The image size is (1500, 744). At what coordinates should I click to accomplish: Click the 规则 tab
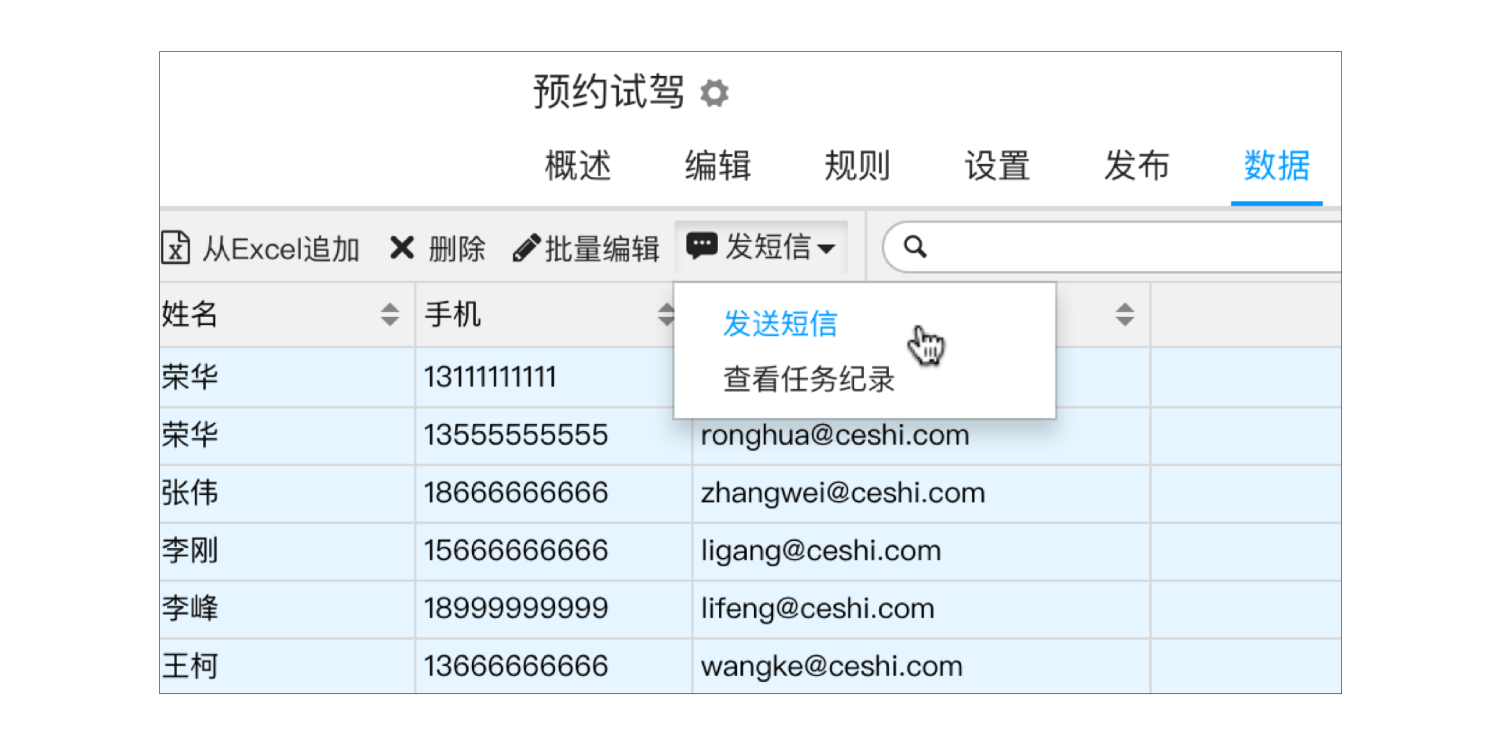pos(854,165)
